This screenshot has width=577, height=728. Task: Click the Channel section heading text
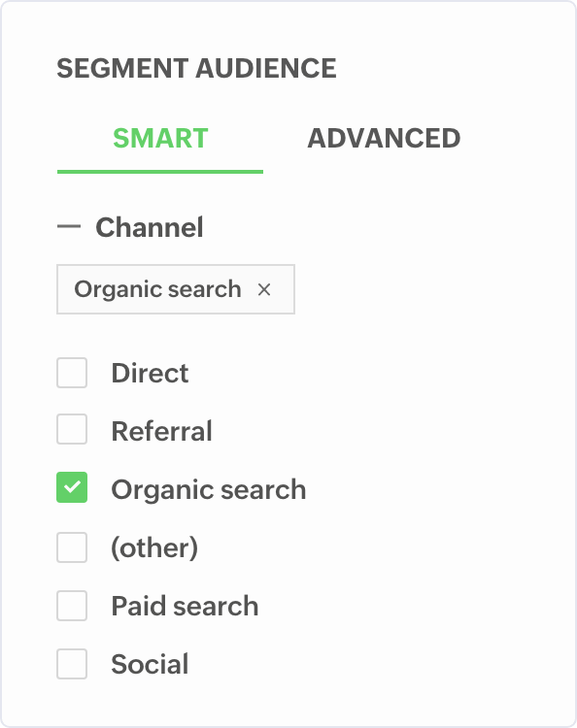tap(150, 227)
